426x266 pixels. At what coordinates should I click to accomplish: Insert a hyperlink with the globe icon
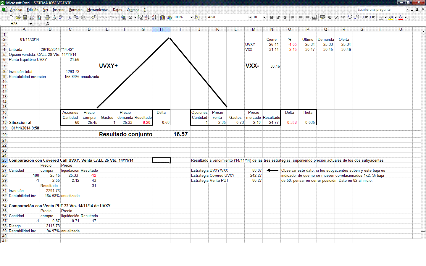click(124, 17)
